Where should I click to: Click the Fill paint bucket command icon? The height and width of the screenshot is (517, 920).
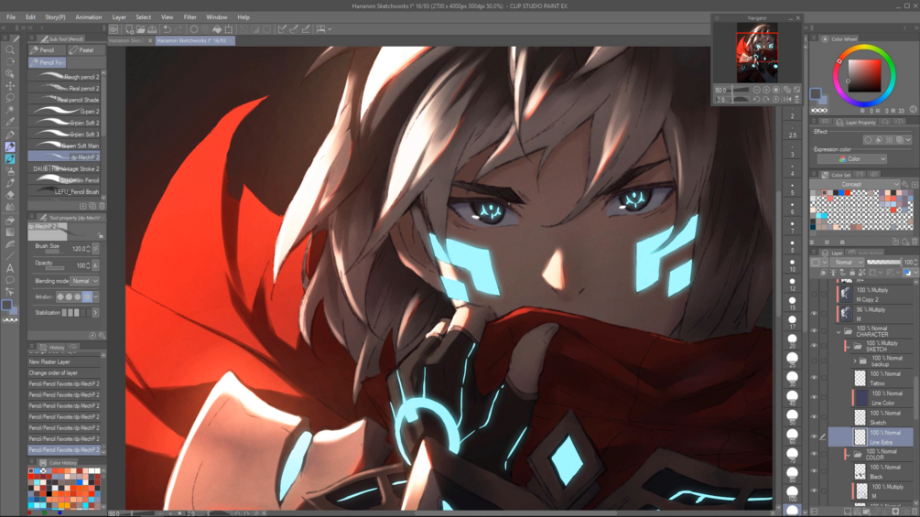(x=217, y=28)
